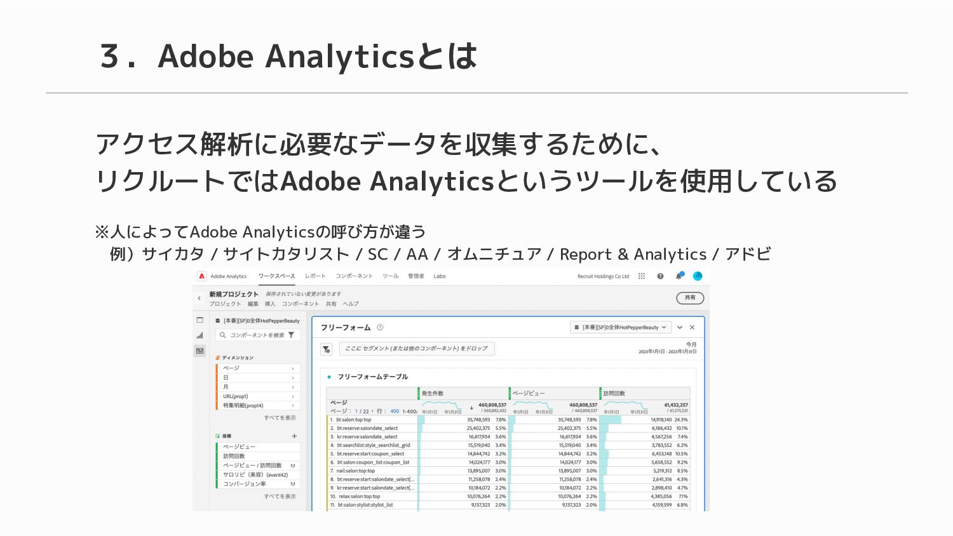Open the Panels icon in left rail
Screen dimensions: 953x536
[x=199, y=320]
